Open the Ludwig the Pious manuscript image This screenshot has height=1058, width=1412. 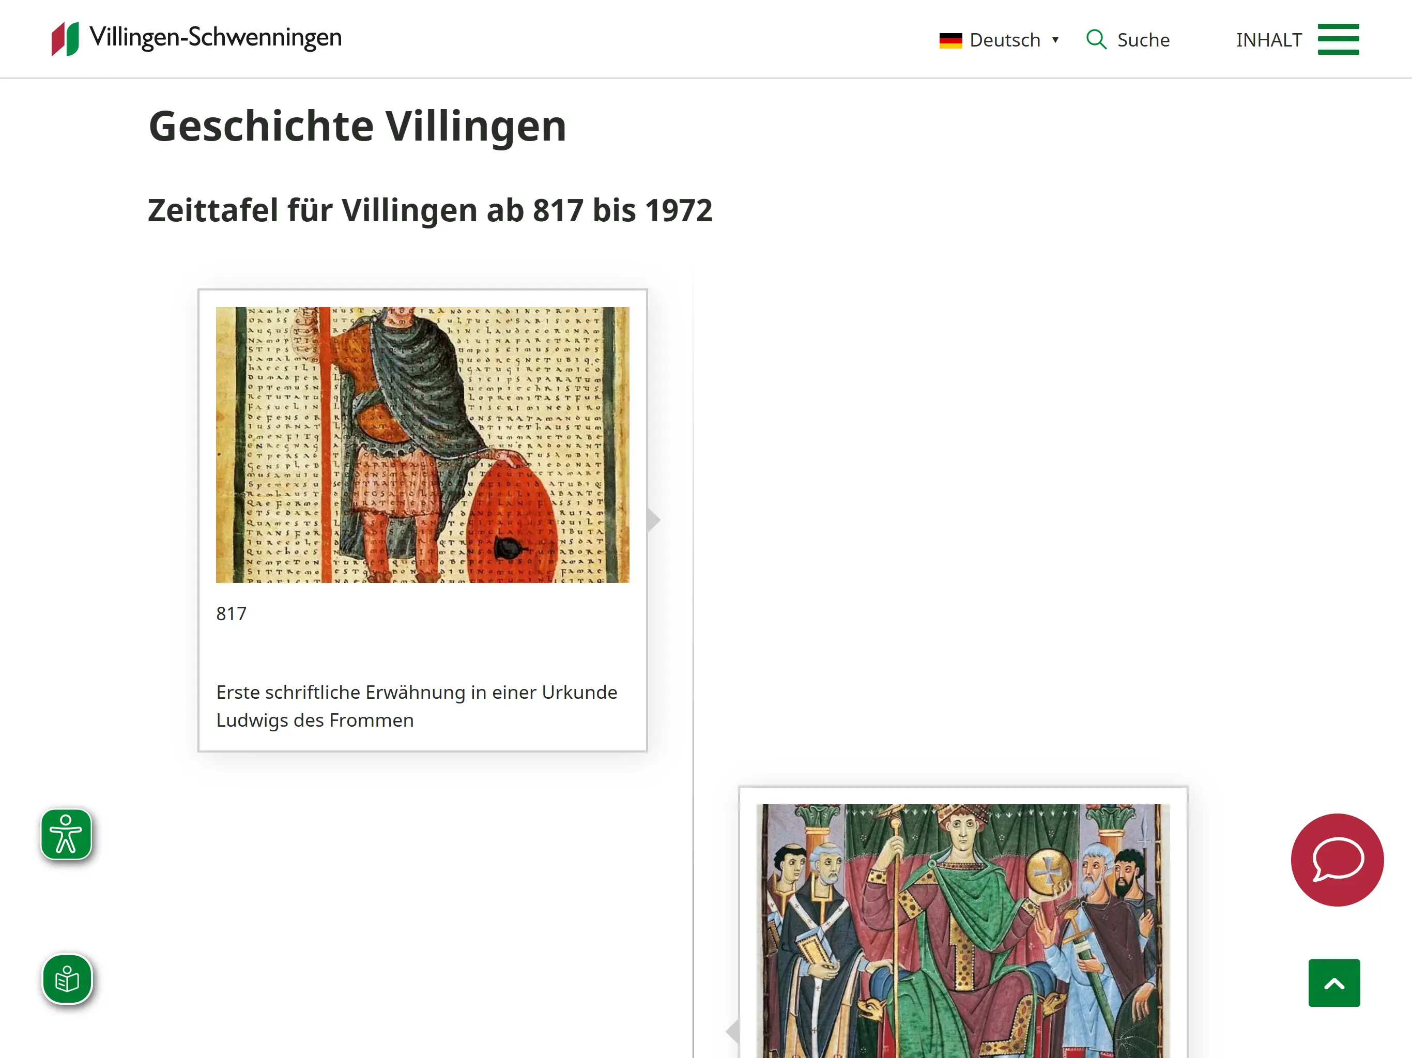point(422,444)
